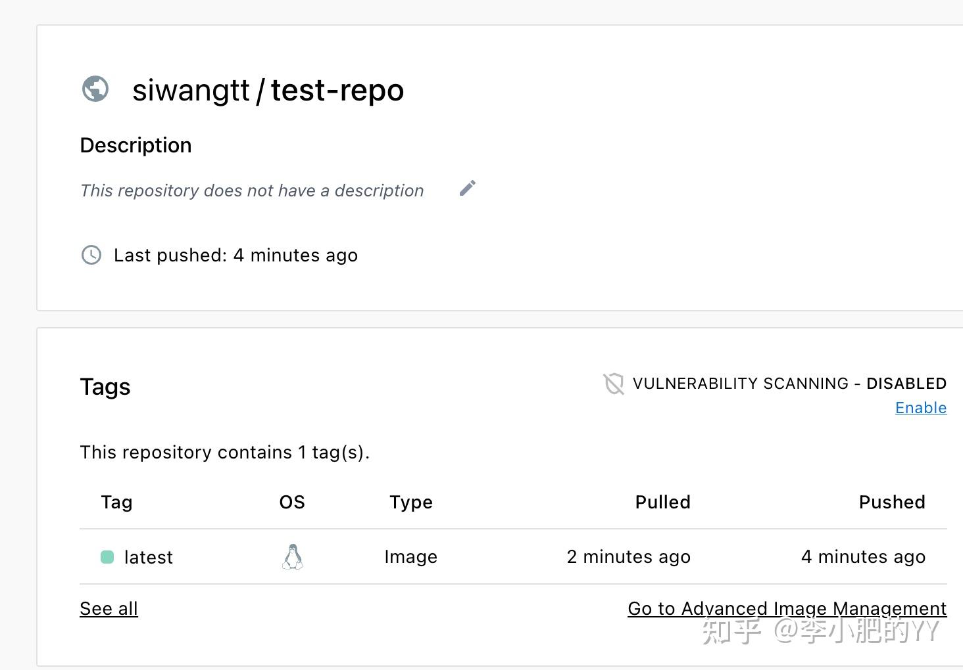Click the Tags section heading
This screenshot has width=963, height=670.
(x=105, y=387)
